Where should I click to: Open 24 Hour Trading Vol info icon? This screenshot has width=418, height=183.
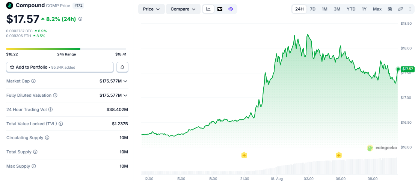[50, 109]
